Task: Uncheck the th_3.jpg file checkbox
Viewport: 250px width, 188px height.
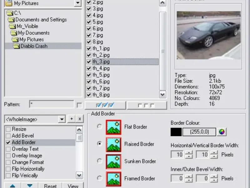Action: point(89,62)
